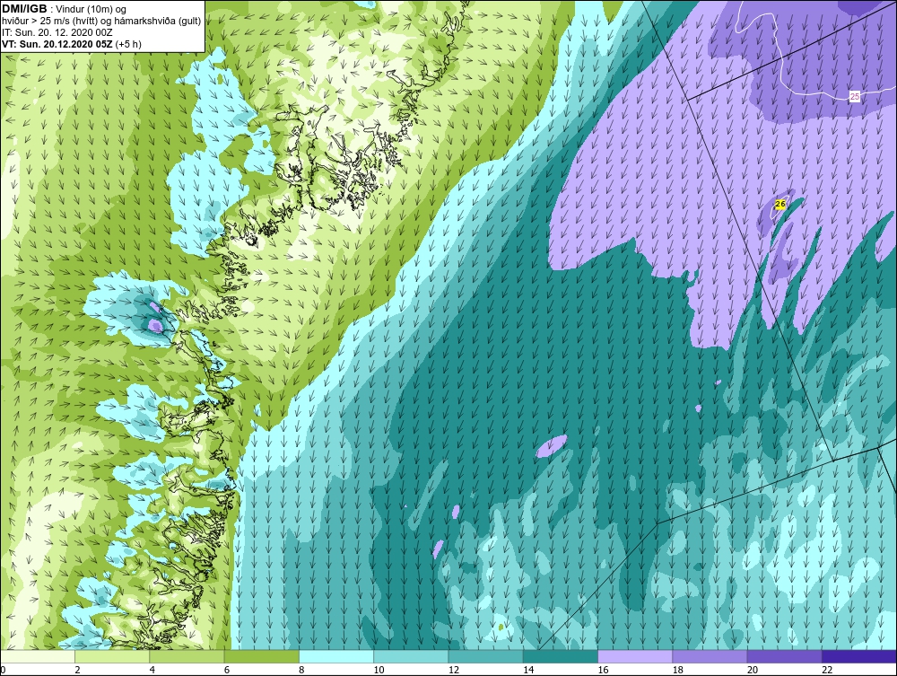Click the legend scale value 12
The image size is (897, 676).
(453, 670)
